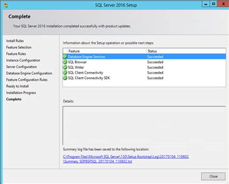Select the Complete step in sidebar

click(14, 99)
